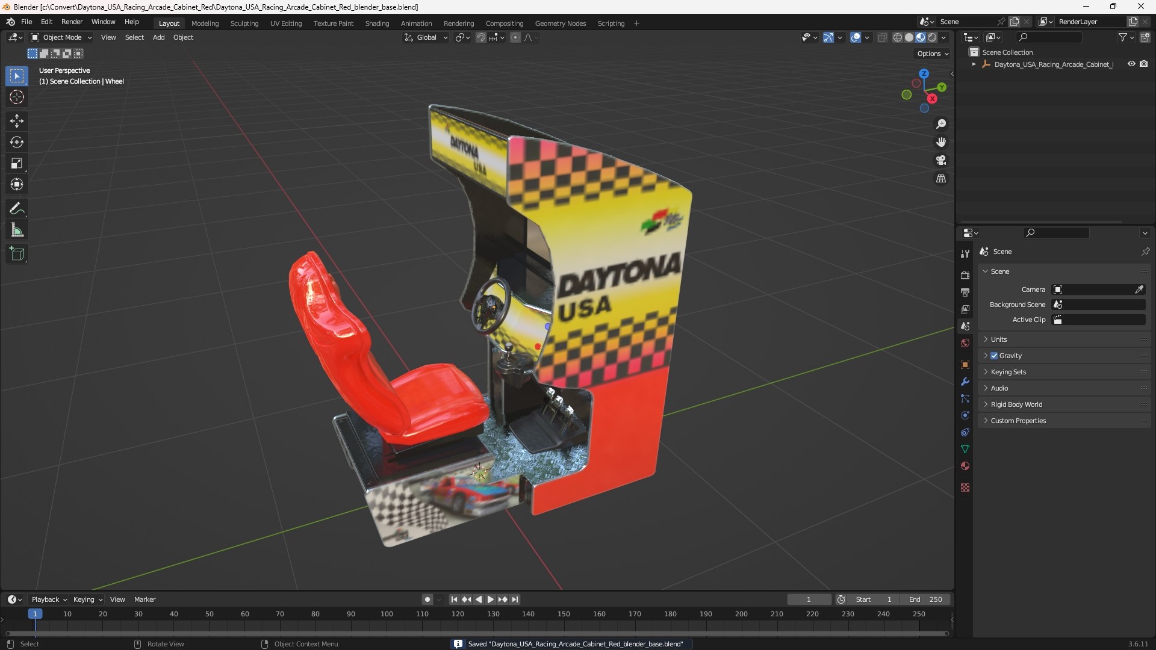
Task: Expand the Daytona collection tree row
Action: pos(974,64)
